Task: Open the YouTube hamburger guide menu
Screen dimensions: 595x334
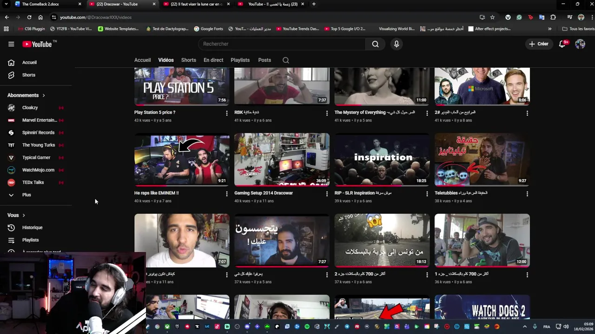Action: point(11,44)
